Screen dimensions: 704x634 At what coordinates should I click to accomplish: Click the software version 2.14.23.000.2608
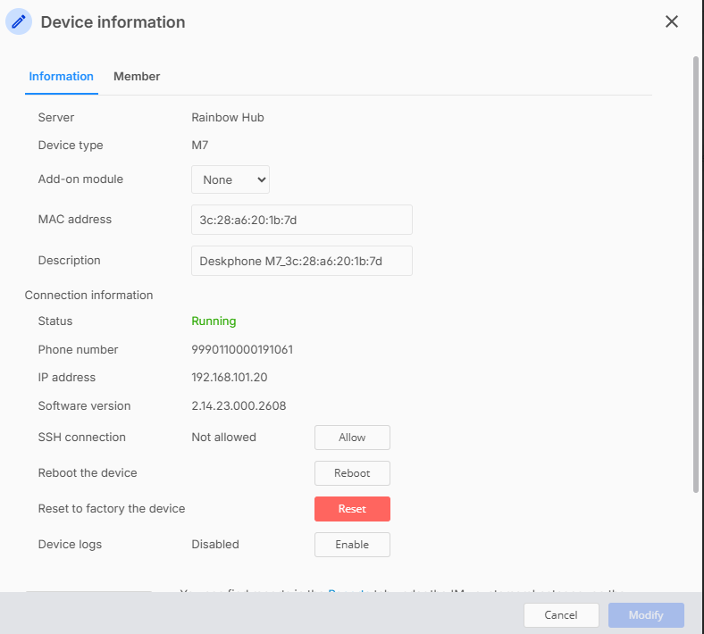239,406
